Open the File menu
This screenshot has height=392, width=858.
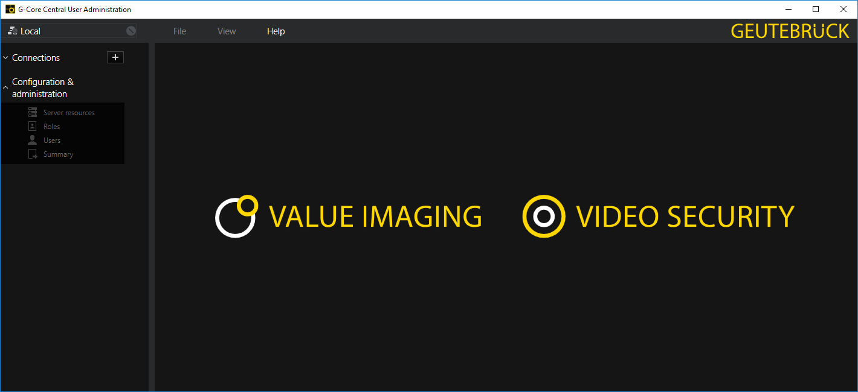pos(179,31)
